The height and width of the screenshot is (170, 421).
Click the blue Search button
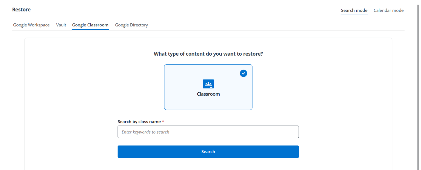[208, 152]
